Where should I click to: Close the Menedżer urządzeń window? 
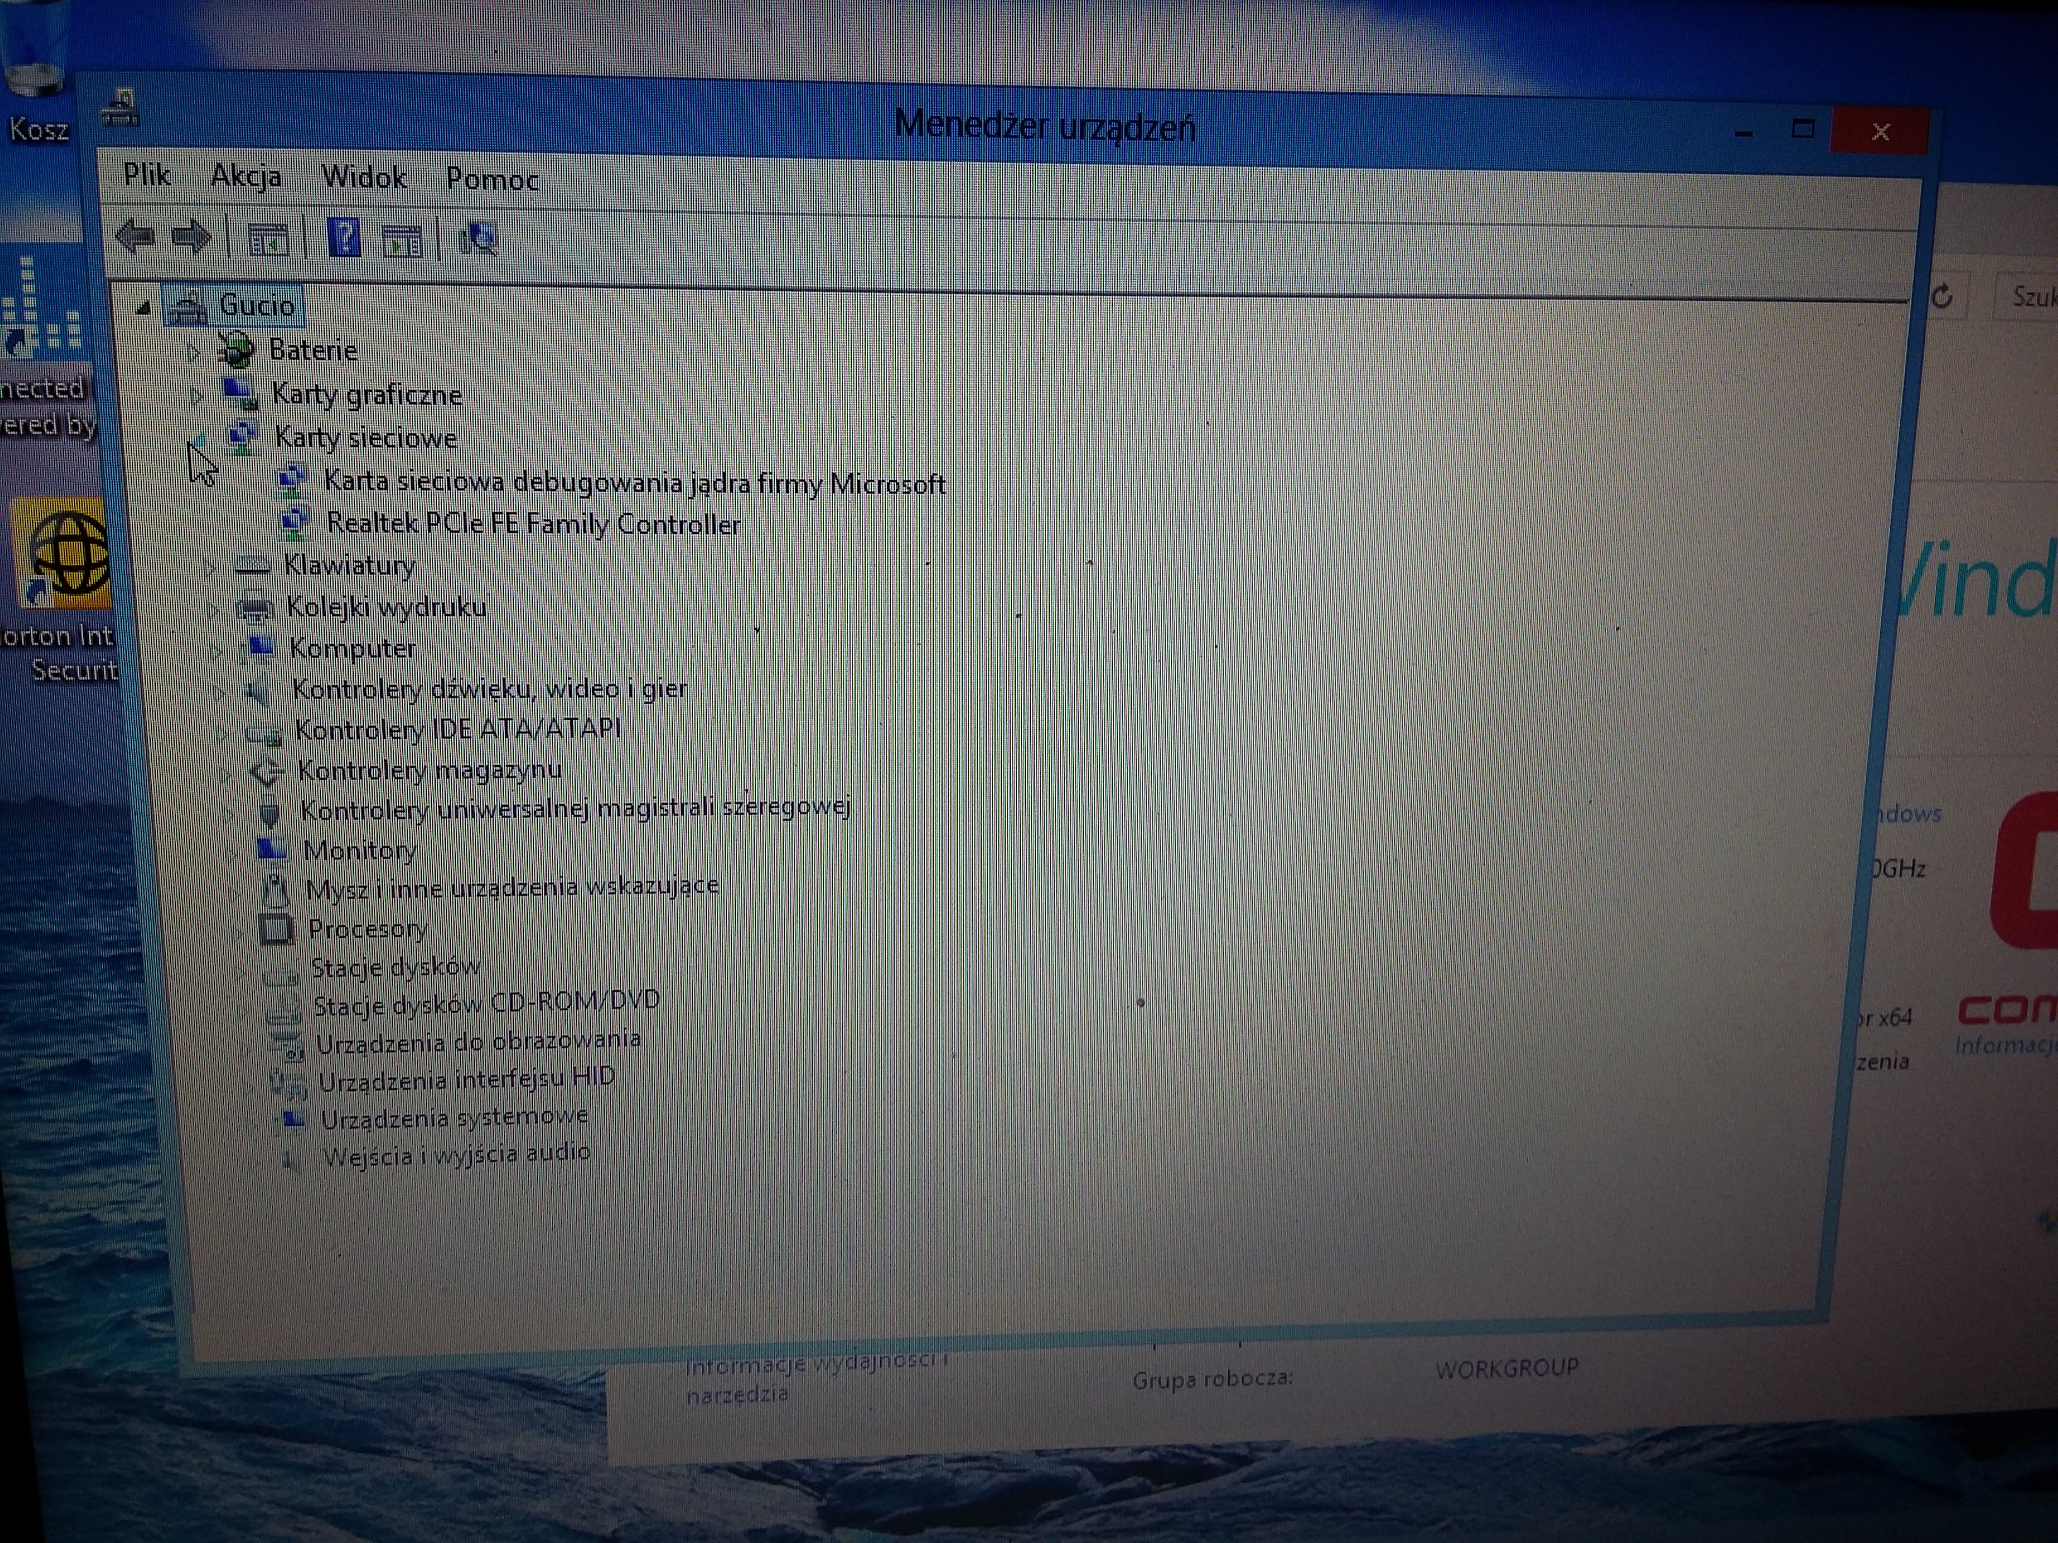coord(1880,132)
